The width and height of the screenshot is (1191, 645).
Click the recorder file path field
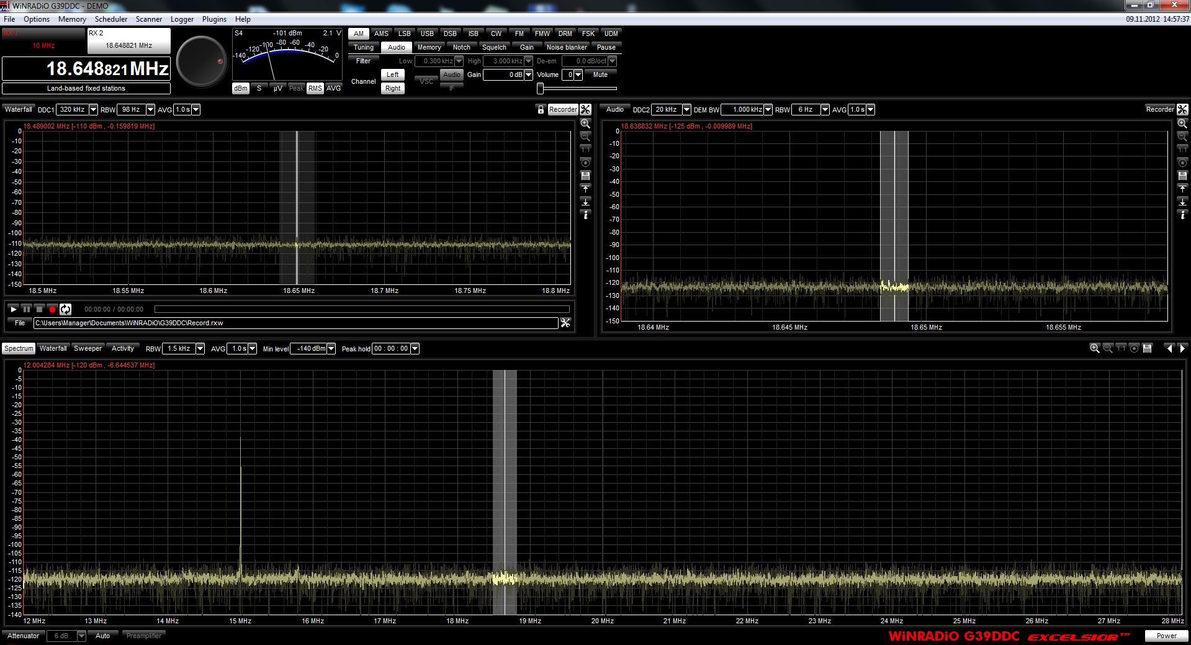pyautogui.click(x=296, y=323)
